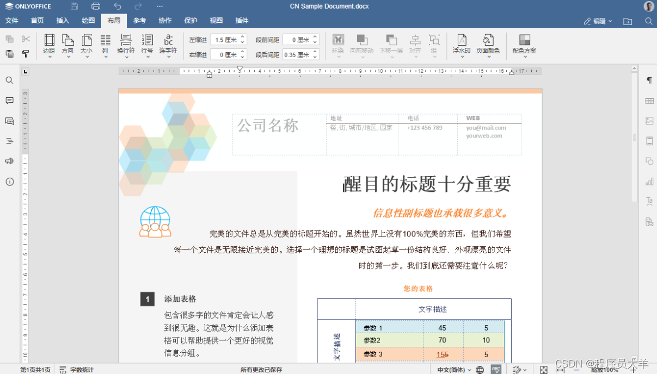This screenshot has height=374, width=657.
Task: Toggle the spell checking ABC icon
Action: click(496, 369)
